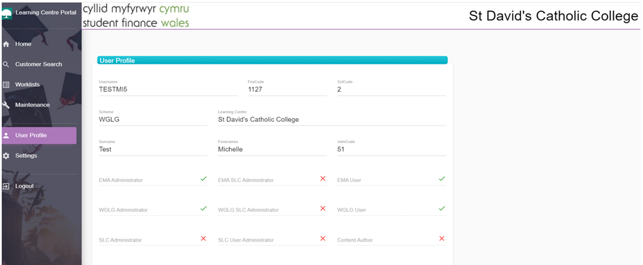Click the Settings gear icon

click(x=6, y=156)
